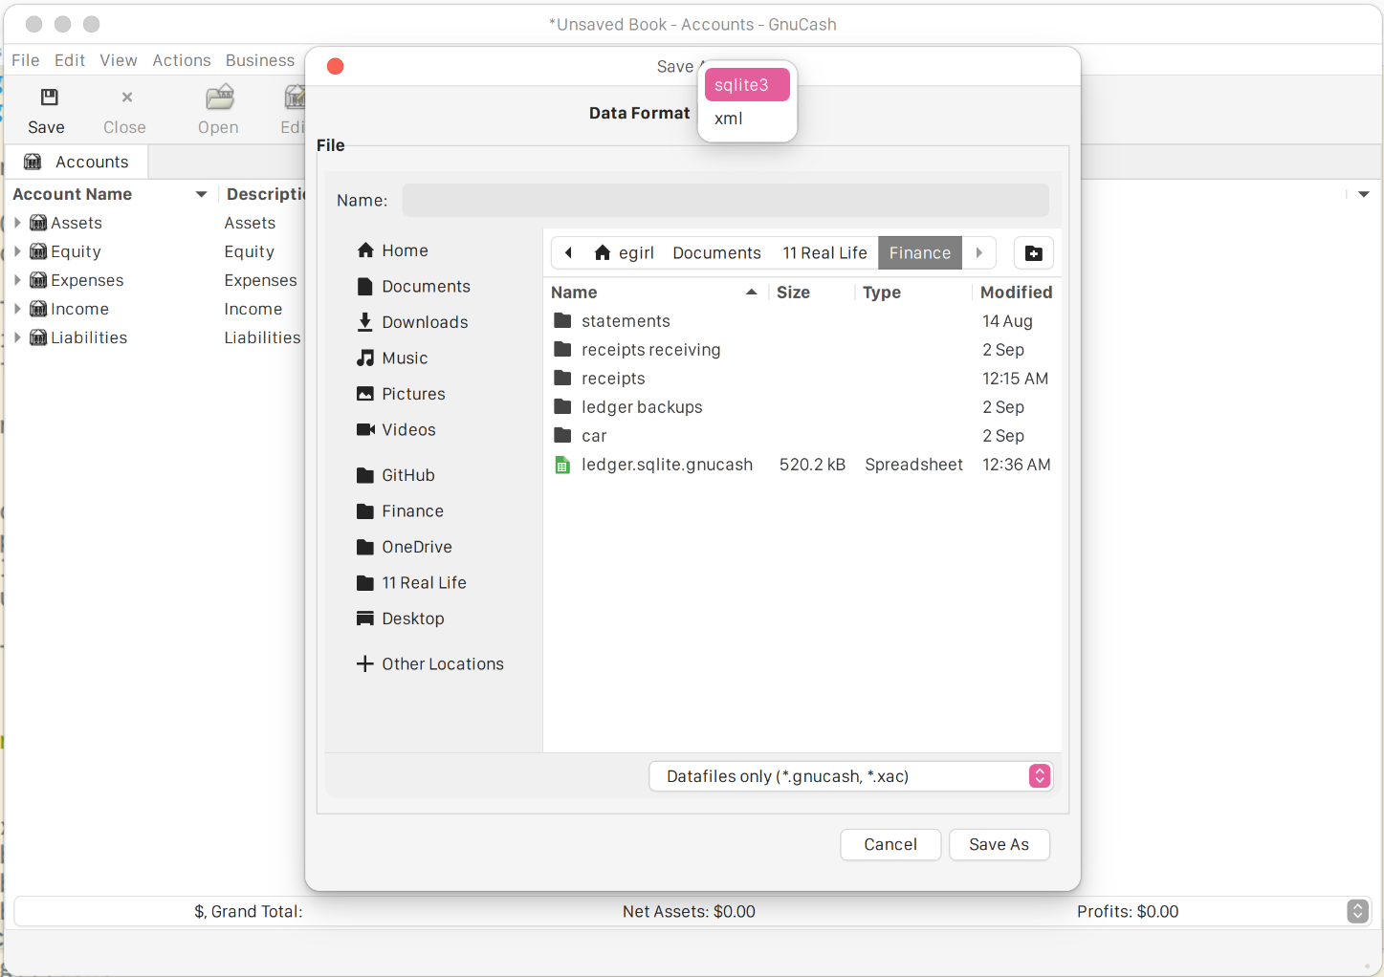Select the xml data format option
Screen dimensions: 1384x977
(x=728, y=119)
